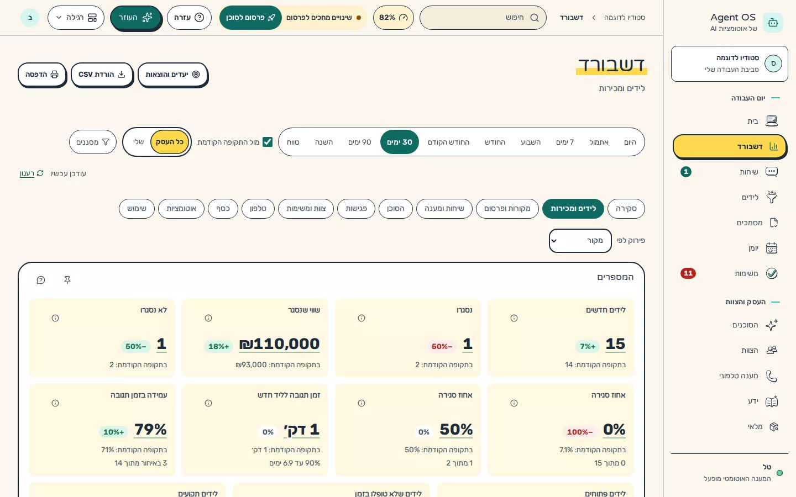Viewport: 796px width, 497px height.
Task: Switch to אוטומציות tab
Action: click(181, 209)
